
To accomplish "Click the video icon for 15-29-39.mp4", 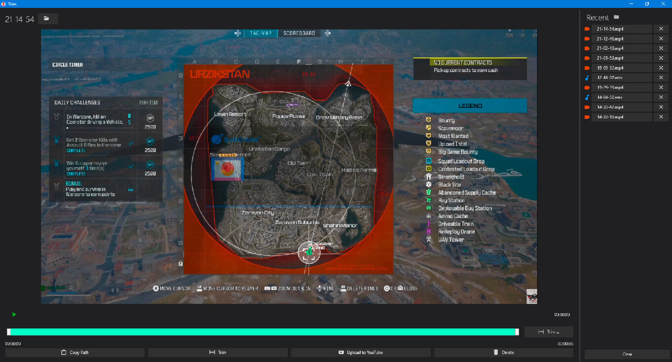I will point(587,87).
